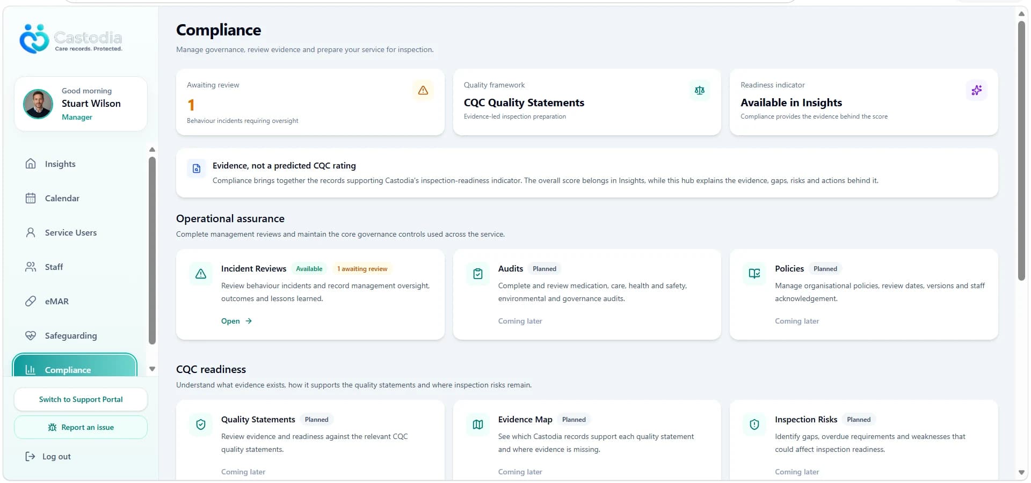The image size is (1031, 483).
Task: Click the page scroll down arrow
Action: pos(1021,472)
